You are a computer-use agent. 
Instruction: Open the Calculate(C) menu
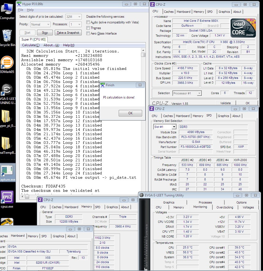[x=31, y=45]
